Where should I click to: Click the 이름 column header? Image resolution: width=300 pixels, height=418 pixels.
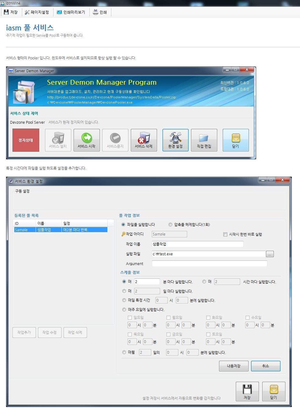pyautogui.click(x=49, y=223)
